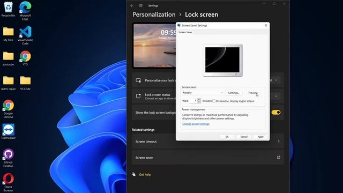Select the VS Code folder icon
The image size is (343, 193).
25,83
